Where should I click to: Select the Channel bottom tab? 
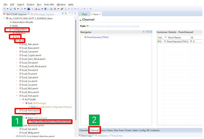pos(94,130)
